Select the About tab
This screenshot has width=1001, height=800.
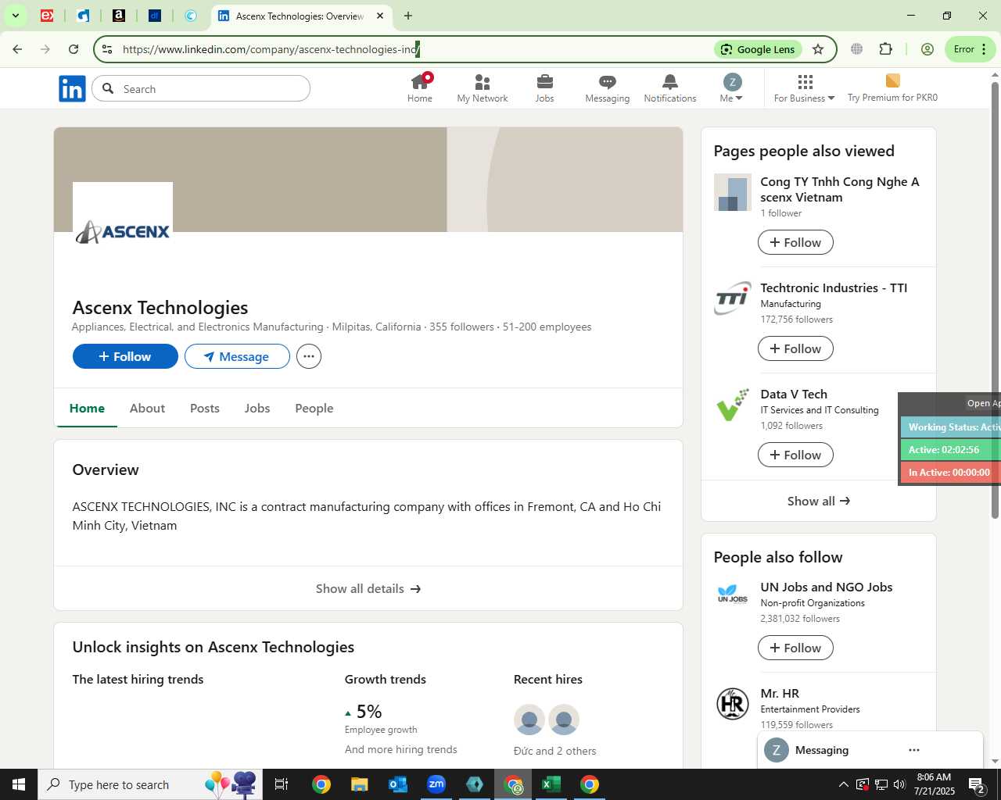[x=147, y=408]
